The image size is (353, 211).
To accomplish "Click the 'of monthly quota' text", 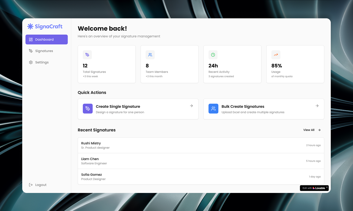I will coord(282,76).
